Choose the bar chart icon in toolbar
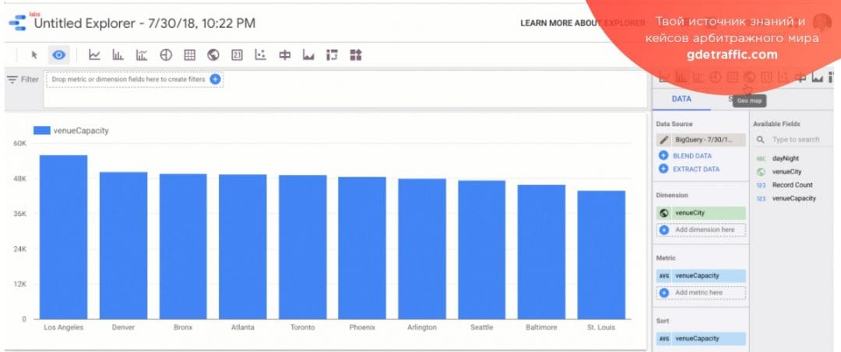841x352 pixels. [118, 54]
